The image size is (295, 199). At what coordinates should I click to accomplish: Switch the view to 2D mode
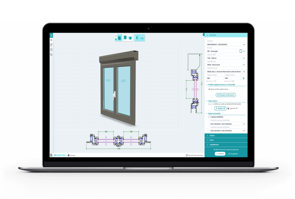[x=116, y=36]
